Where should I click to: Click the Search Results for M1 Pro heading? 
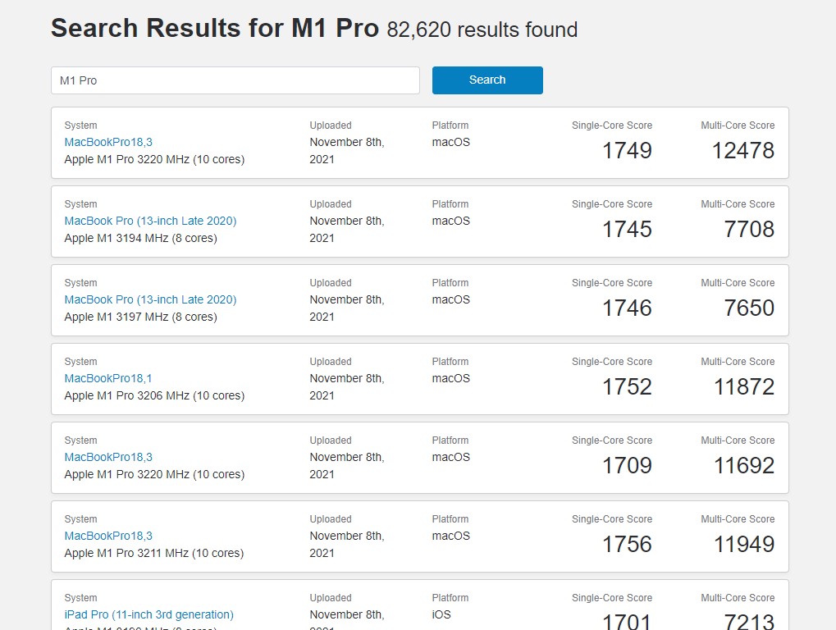(215, 29)
